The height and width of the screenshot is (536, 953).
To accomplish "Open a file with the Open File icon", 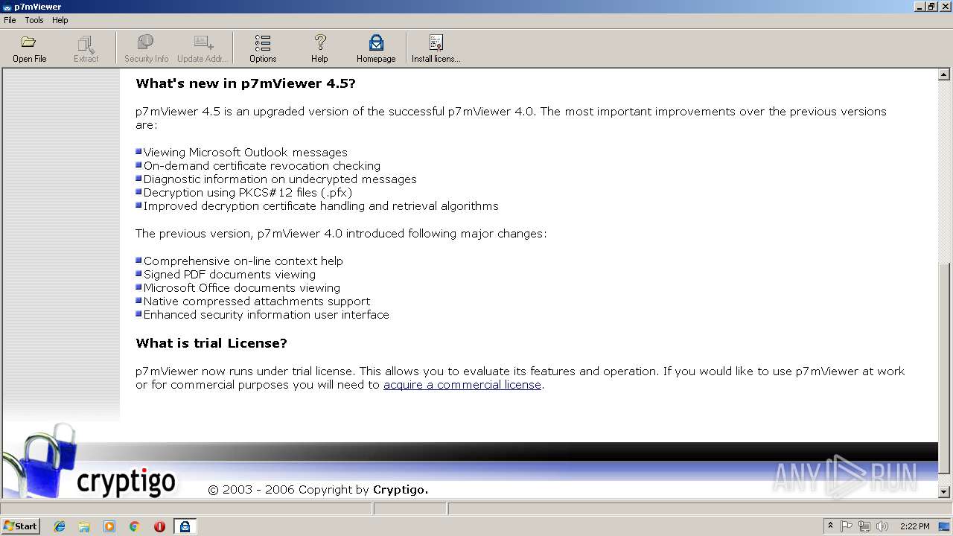I will pyautogui.click(x=29, y=48).
